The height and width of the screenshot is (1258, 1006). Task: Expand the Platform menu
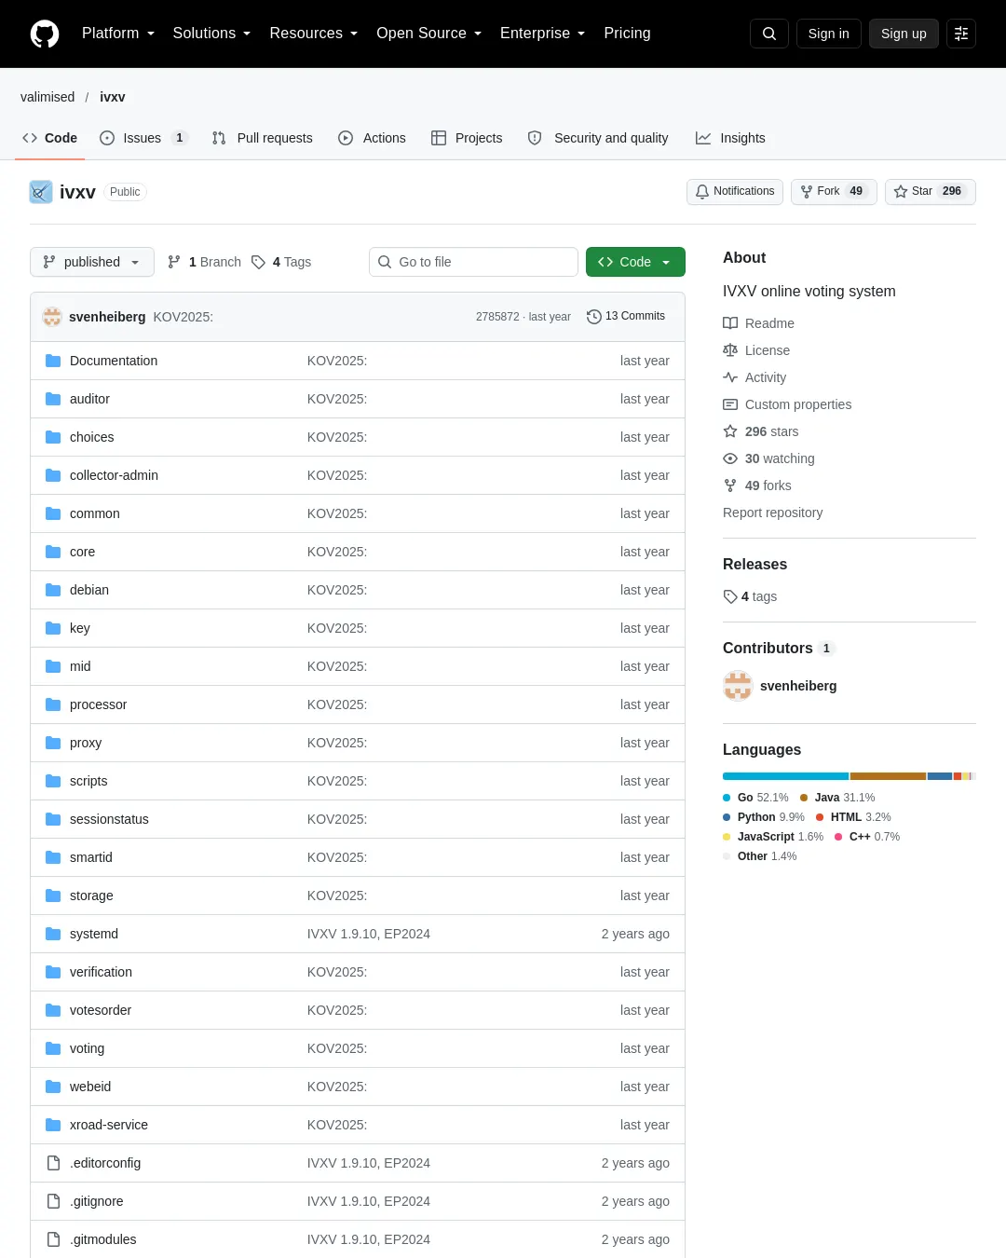pyautogui.click(x=118, y=34)
